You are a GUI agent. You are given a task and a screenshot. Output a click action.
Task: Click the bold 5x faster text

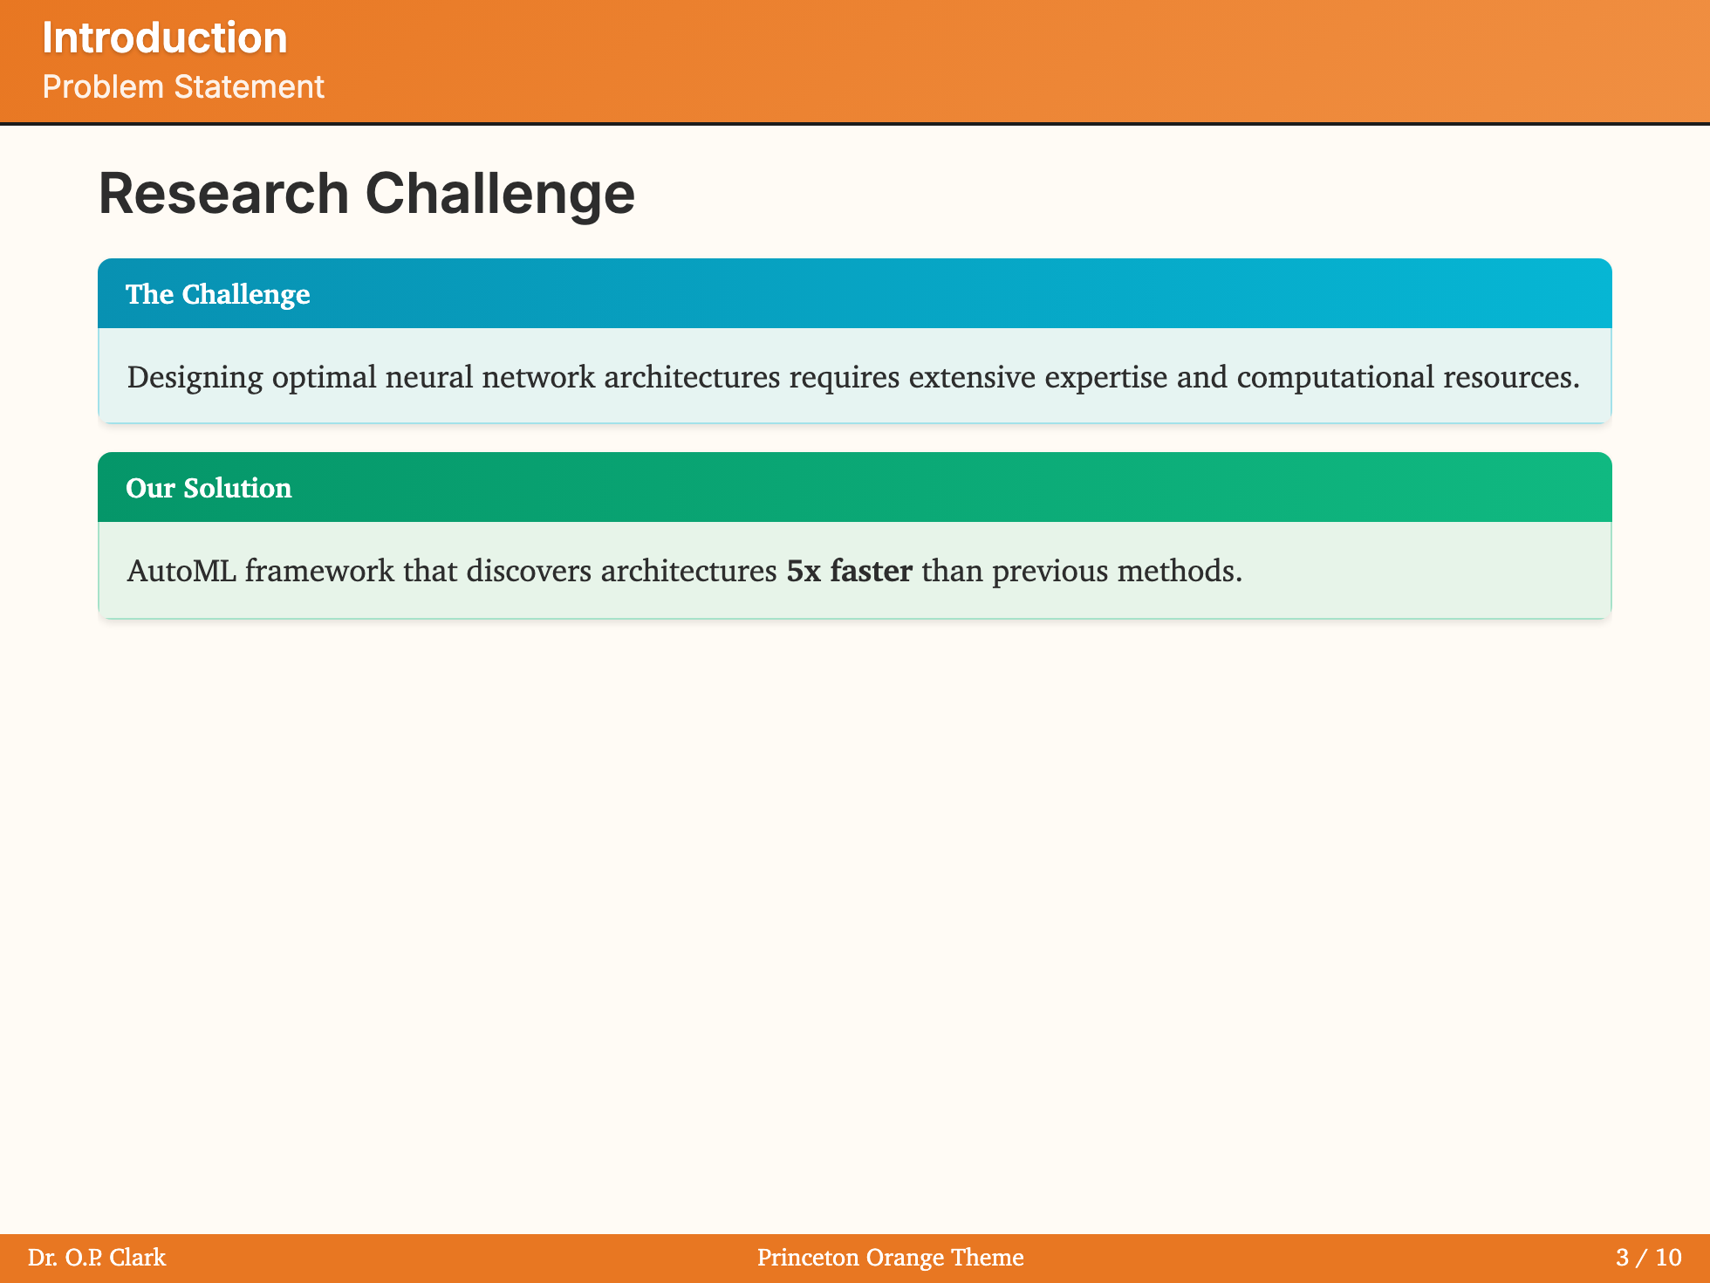coord(849,571)
